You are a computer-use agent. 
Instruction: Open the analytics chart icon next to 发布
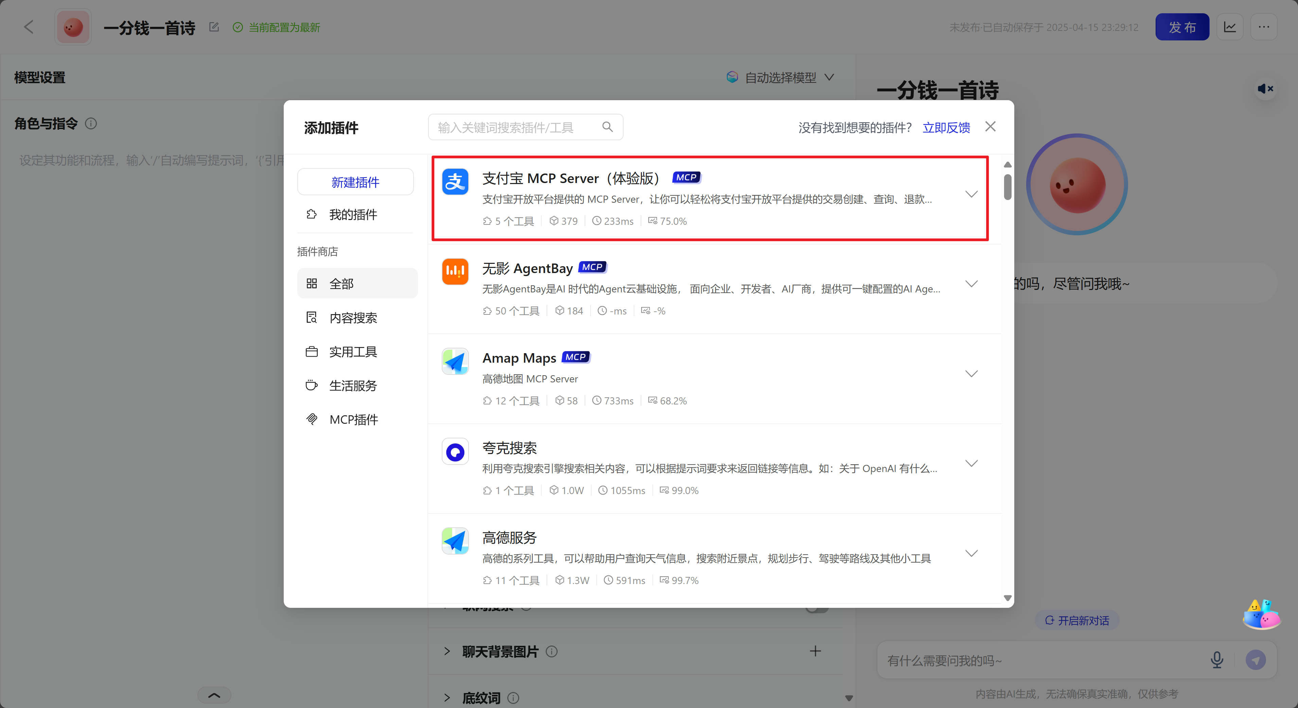coord(1229,27)
